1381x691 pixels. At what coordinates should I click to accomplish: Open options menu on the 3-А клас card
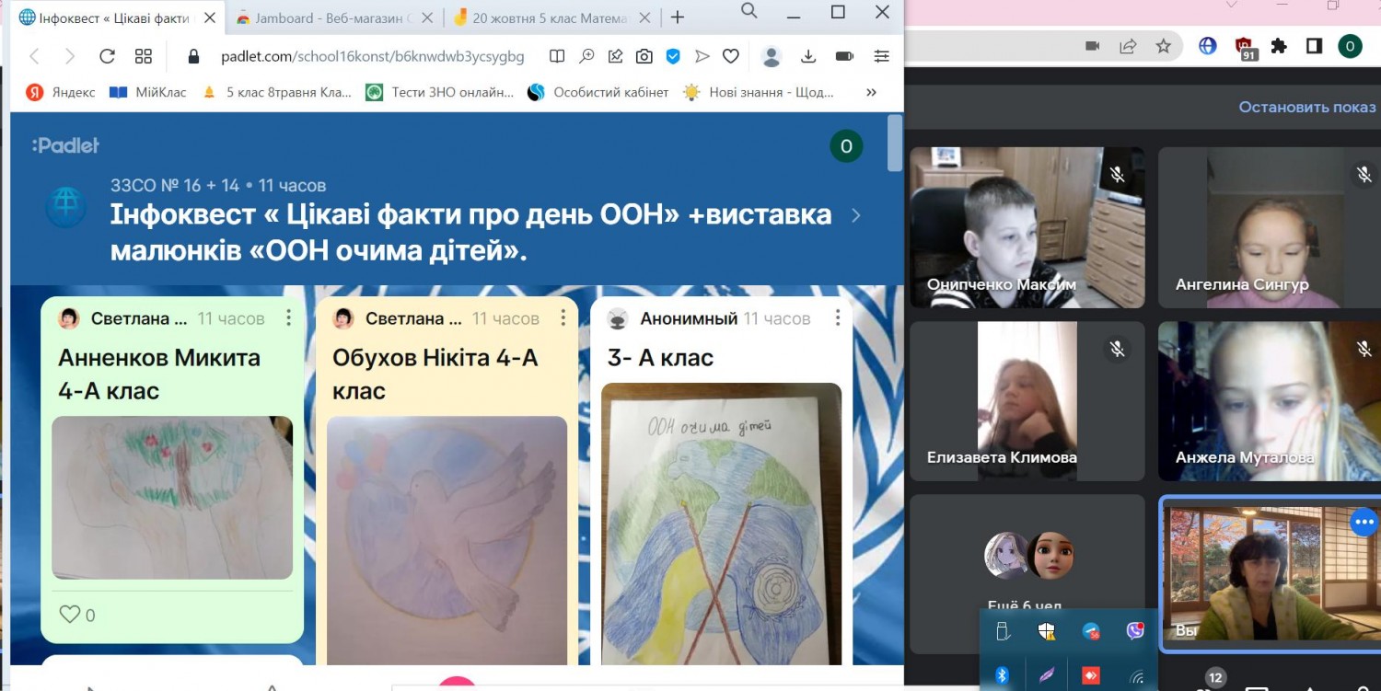[x=838, y=318]
